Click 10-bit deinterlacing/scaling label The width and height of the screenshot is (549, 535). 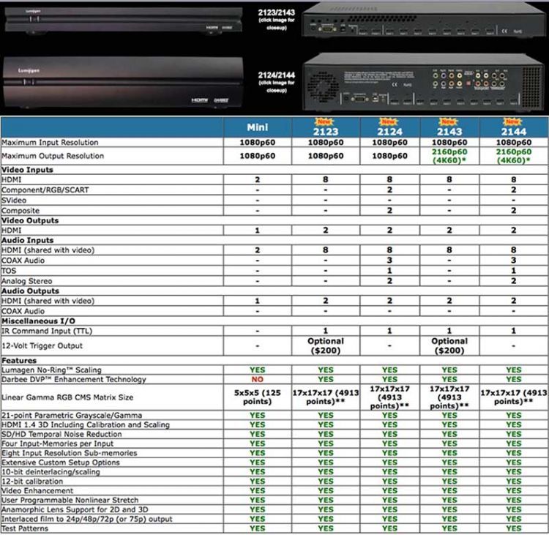pos(51,472)
